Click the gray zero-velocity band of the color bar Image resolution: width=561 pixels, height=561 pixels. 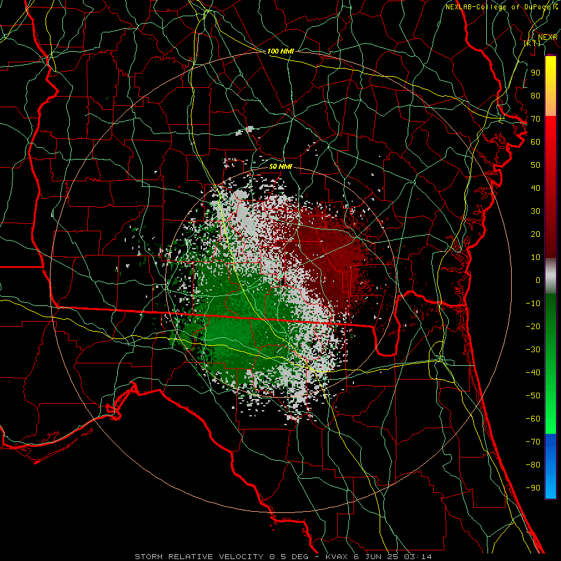point(550,276)
